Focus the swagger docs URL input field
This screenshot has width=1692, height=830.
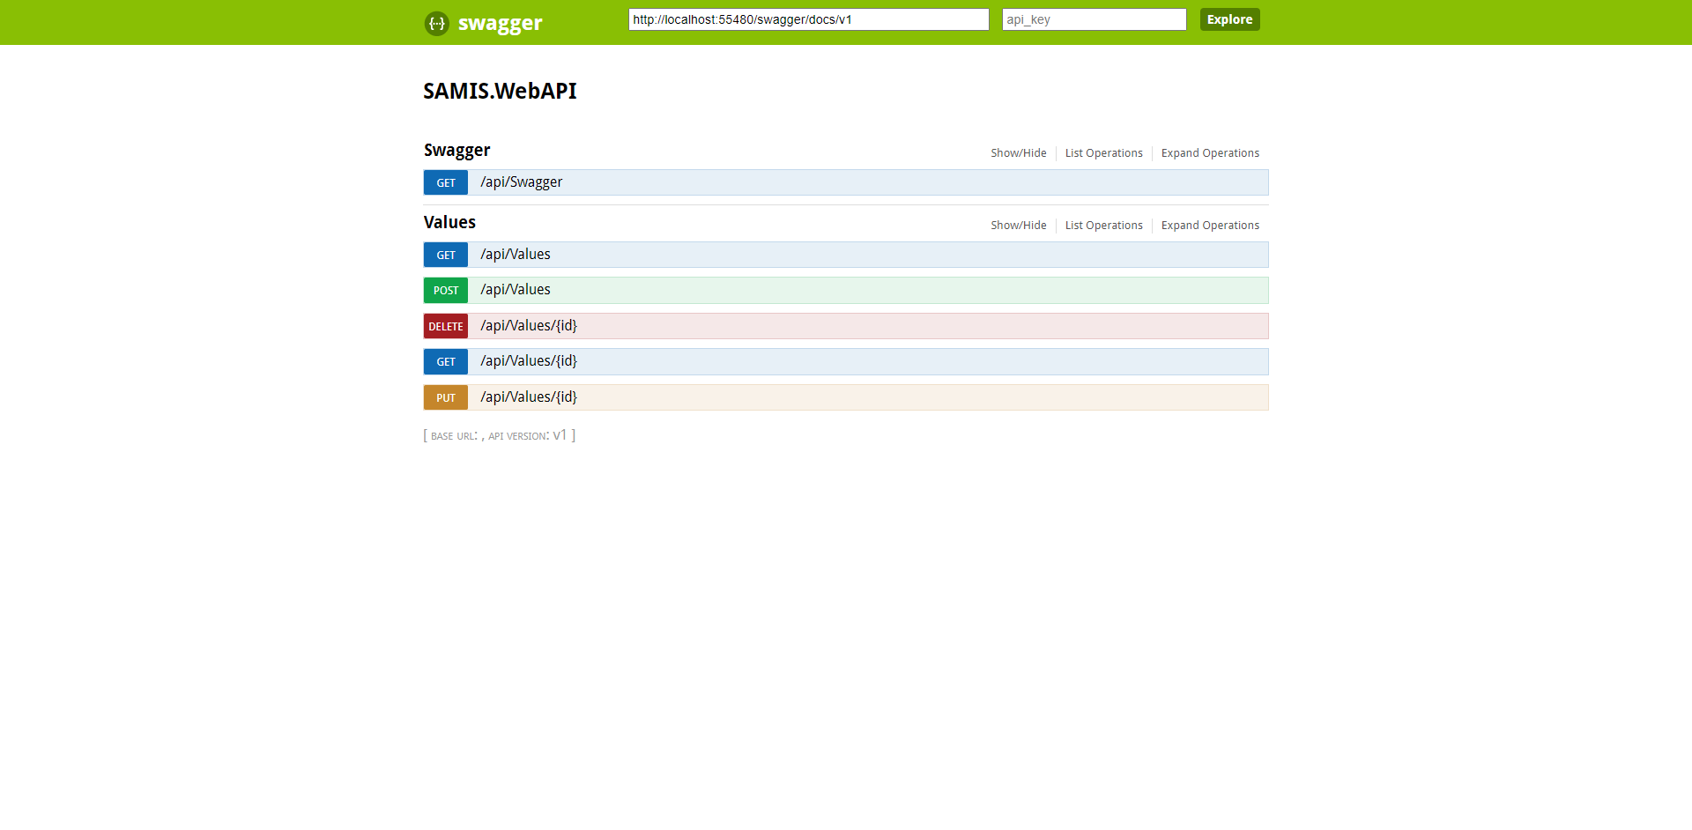click(x=808, y=19)
